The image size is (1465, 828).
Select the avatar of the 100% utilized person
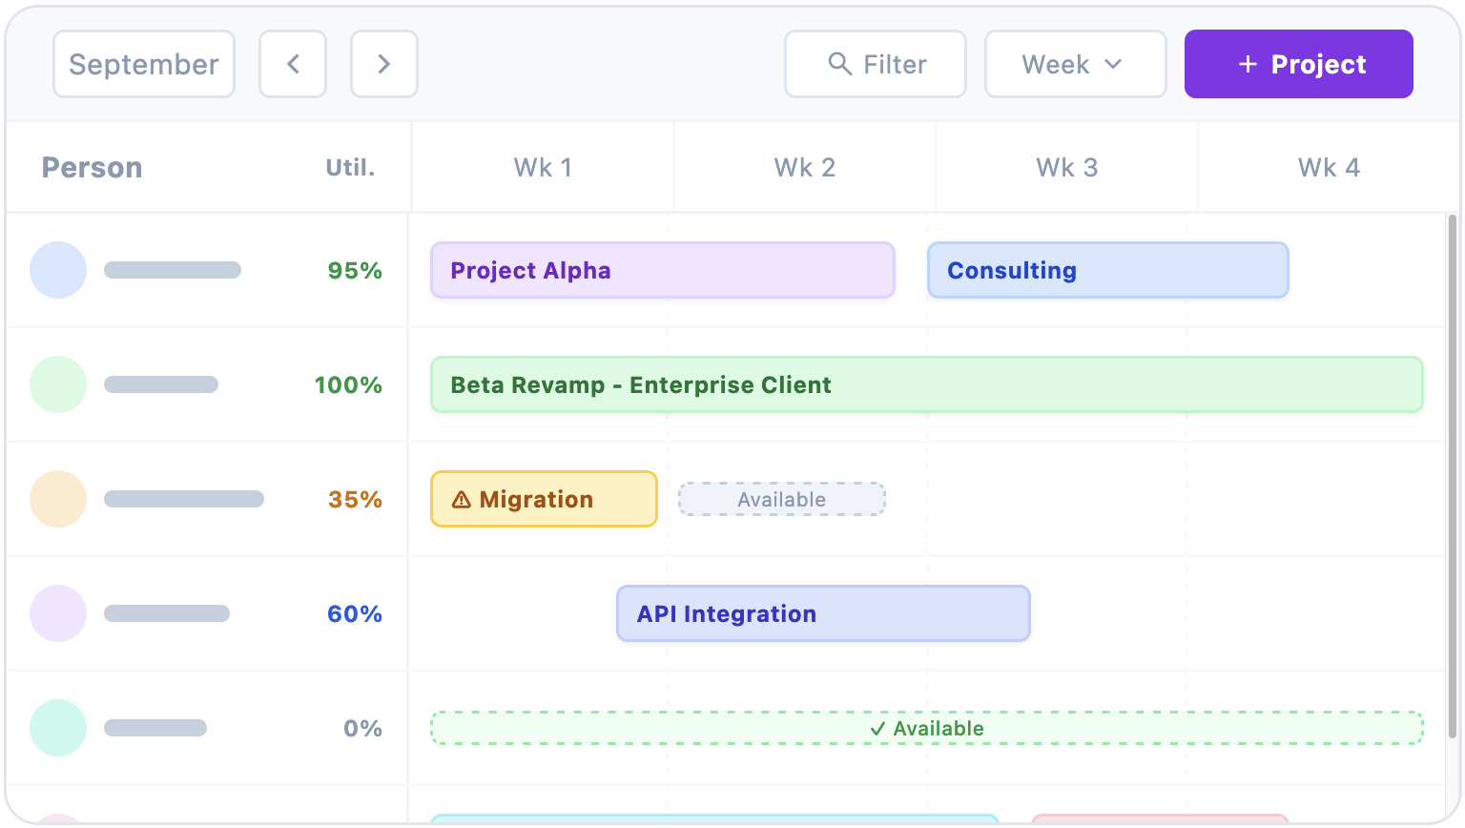point(58,384)
